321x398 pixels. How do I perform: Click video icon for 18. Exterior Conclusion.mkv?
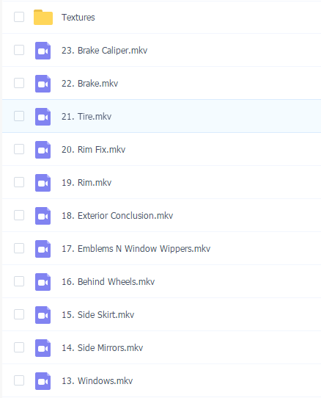click(x=43, y=216)
